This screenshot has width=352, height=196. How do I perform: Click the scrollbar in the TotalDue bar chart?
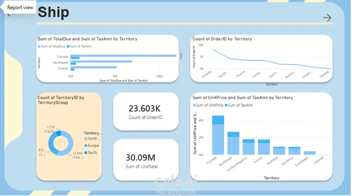pyautogui.click(x=181, y=56)
